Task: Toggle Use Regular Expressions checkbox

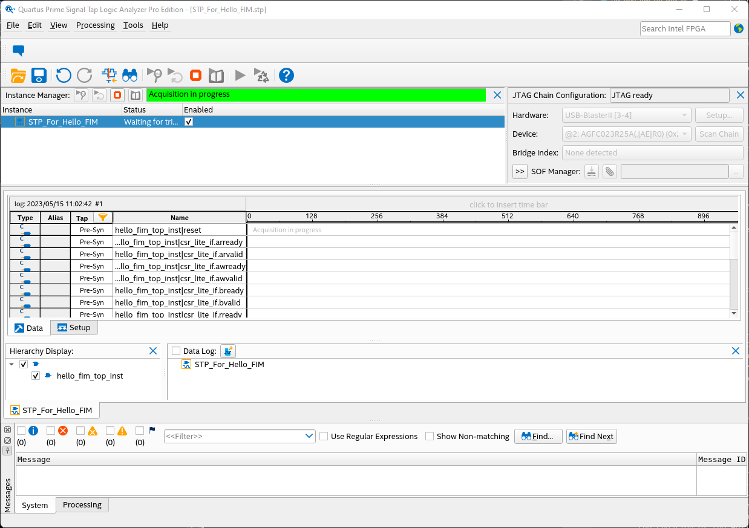Action: [324, 436]
